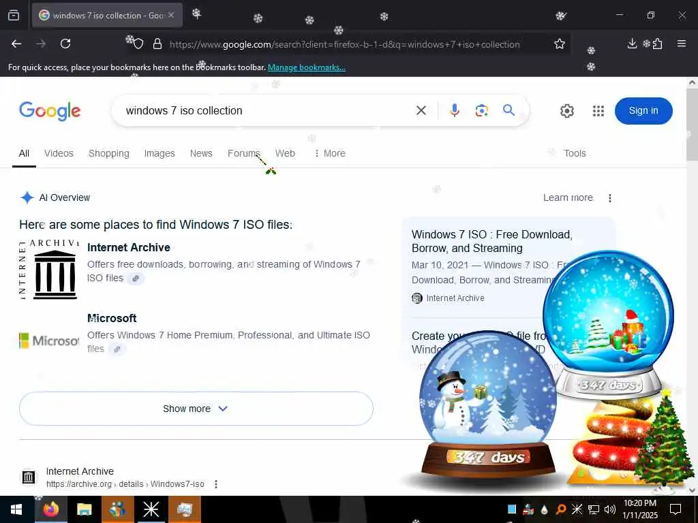The image size is (698, 523).
Task: Open the tracking protection shield panel
Action: pyautogui.click(x=138, y=44)
